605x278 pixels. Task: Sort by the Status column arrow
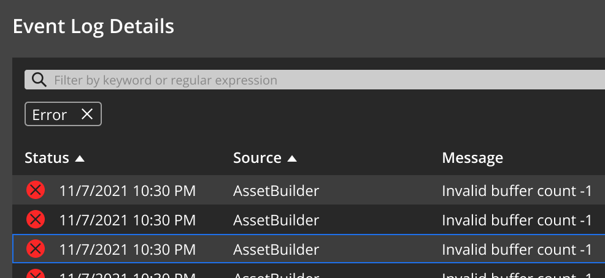79,159
